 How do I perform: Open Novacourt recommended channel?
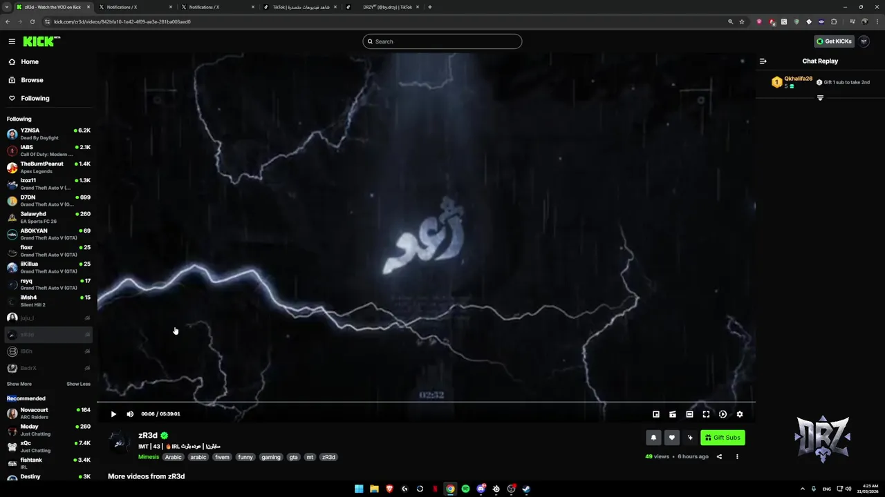click(x=48, y=413)
